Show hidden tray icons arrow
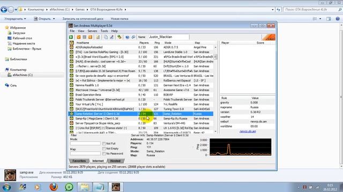Screen dimensions: 343x192 click(299, 187)
